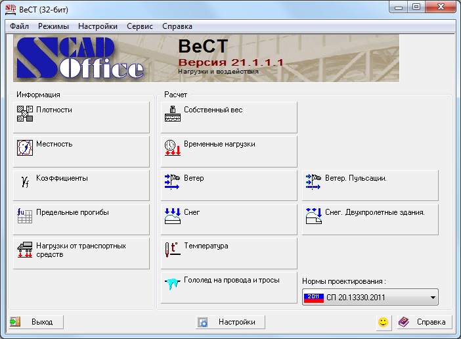Click the Временные нагрузки clock icon

[173, 148]
